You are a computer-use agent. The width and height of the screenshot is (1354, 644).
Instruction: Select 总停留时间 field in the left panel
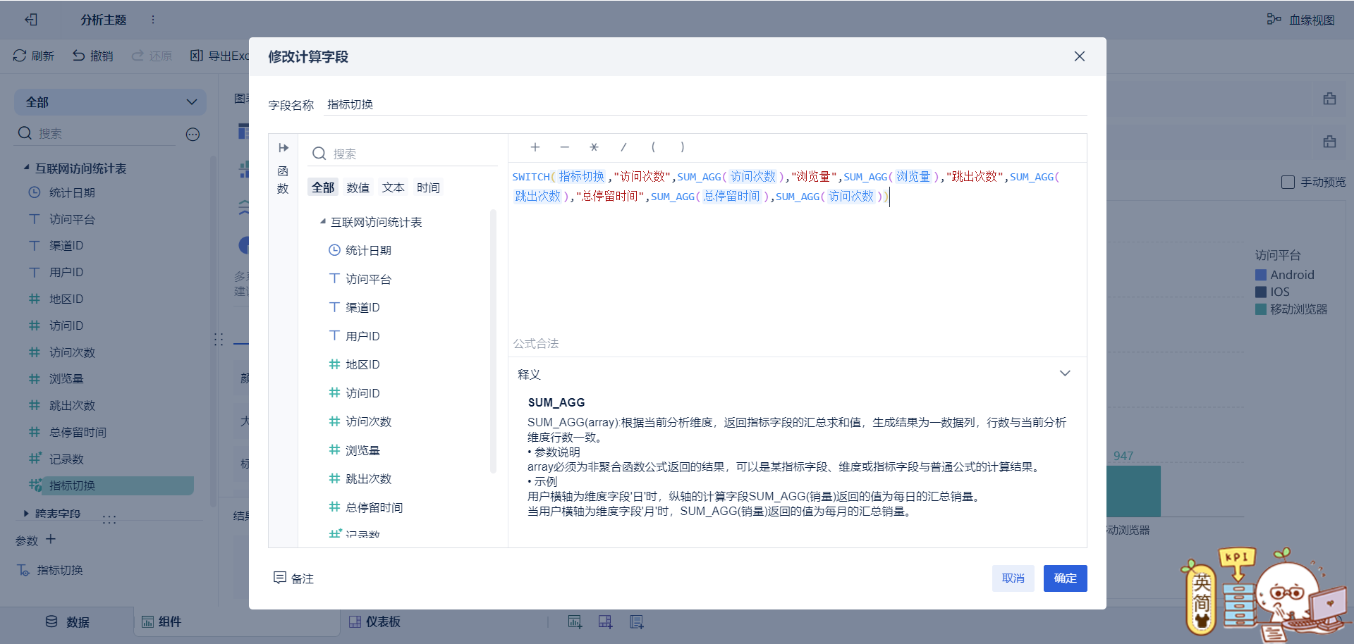[x=78, y=432]
